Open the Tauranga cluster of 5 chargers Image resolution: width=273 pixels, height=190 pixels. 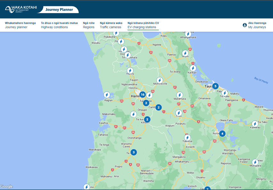[x=215, y=86]
